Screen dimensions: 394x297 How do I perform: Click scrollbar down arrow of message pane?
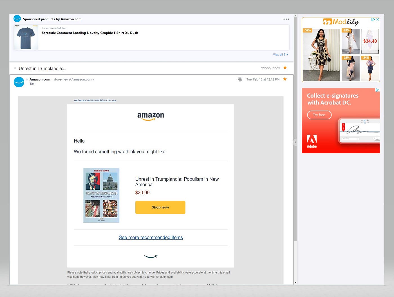click(295, 282)
